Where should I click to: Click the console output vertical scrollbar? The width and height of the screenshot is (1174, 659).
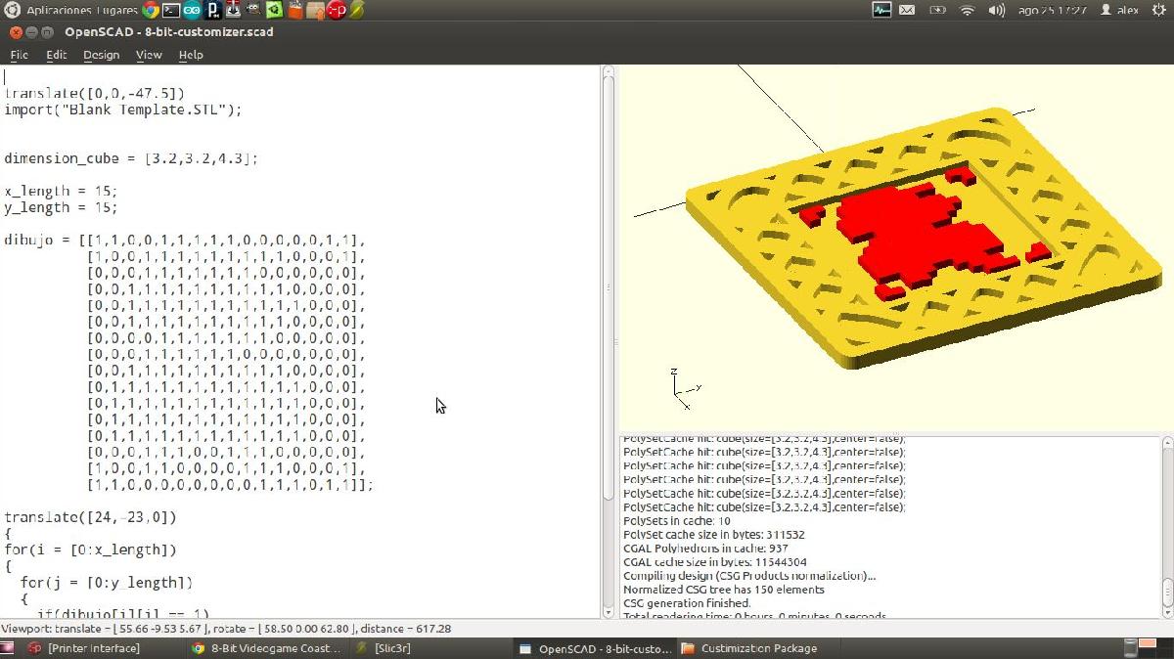[1167, 528]
